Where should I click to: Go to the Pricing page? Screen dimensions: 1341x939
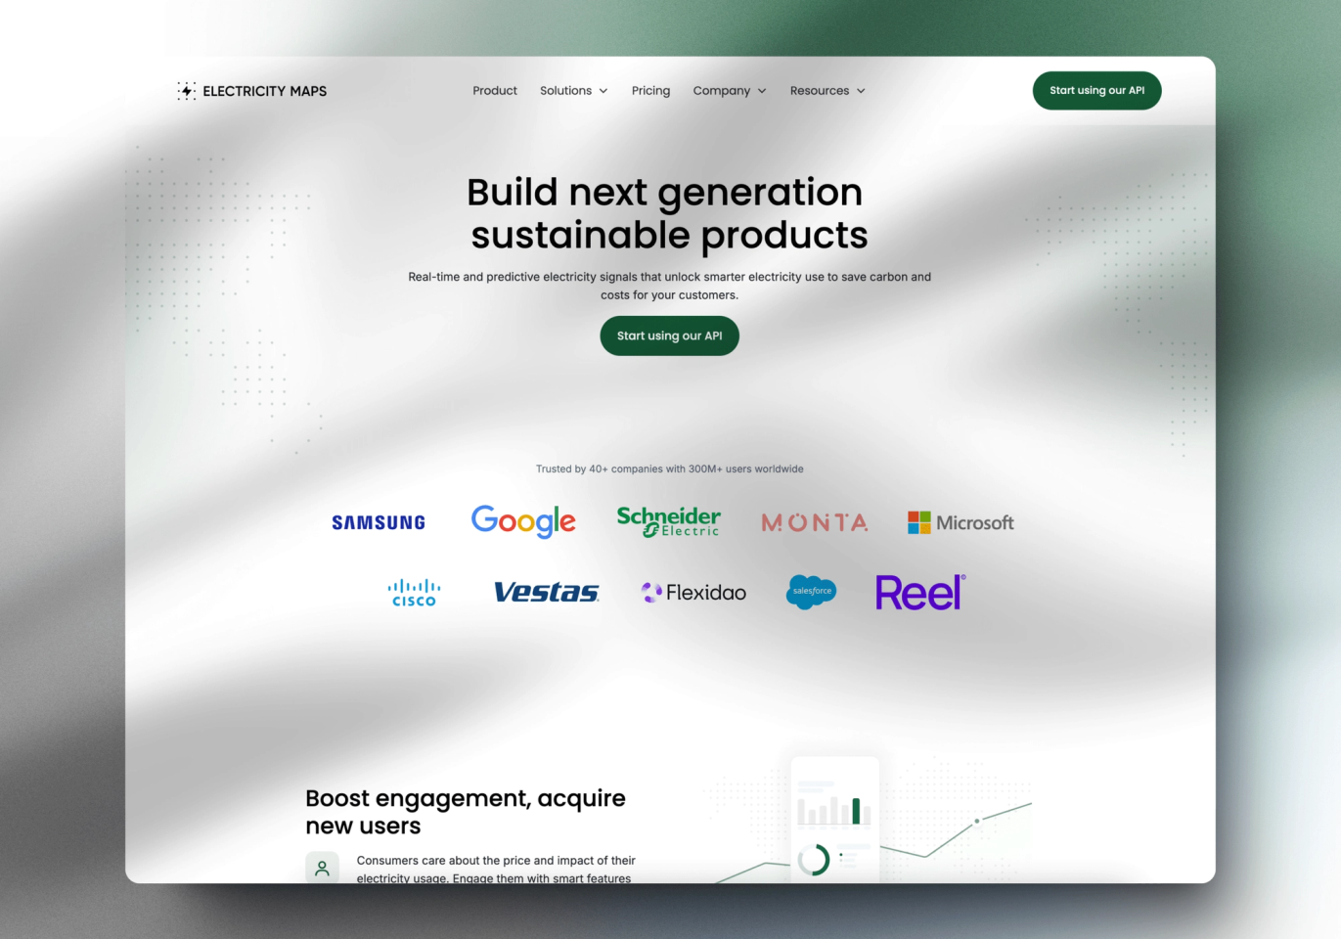(x=650, y=91)
